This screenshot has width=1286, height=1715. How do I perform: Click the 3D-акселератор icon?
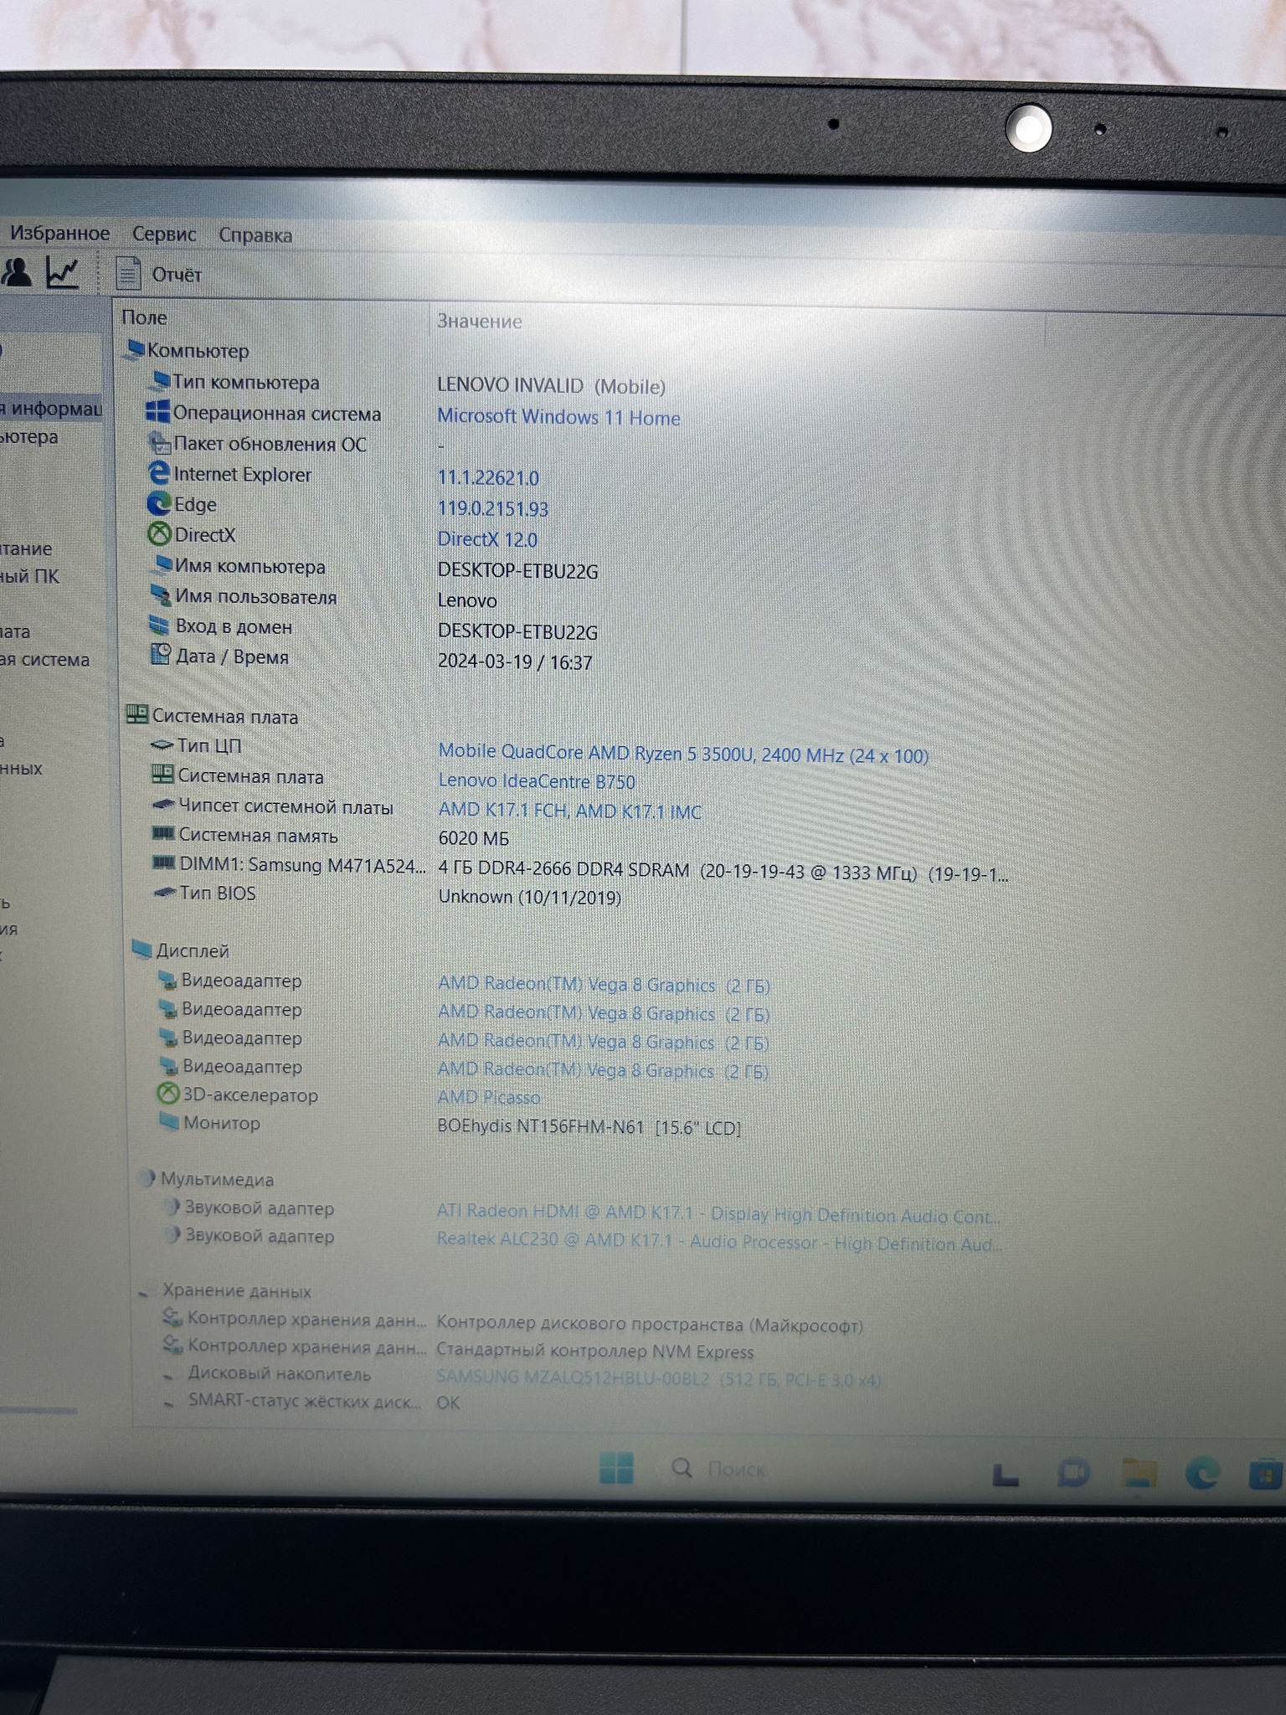(x=168, y=1094)
